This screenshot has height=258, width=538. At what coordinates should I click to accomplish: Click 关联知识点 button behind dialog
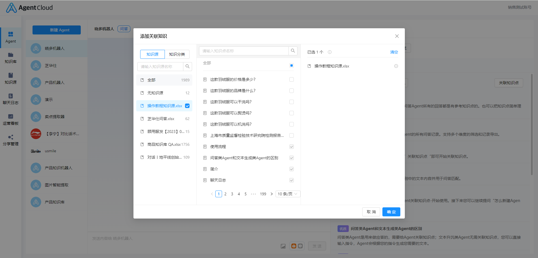click(x=509, y=83)
